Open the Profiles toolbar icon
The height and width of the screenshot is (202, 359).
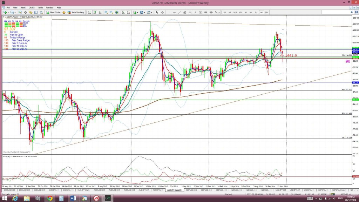coord(12,12)
